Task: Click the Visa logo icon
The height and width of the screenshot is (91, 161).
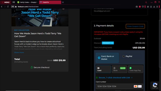Action: (140, 86)
